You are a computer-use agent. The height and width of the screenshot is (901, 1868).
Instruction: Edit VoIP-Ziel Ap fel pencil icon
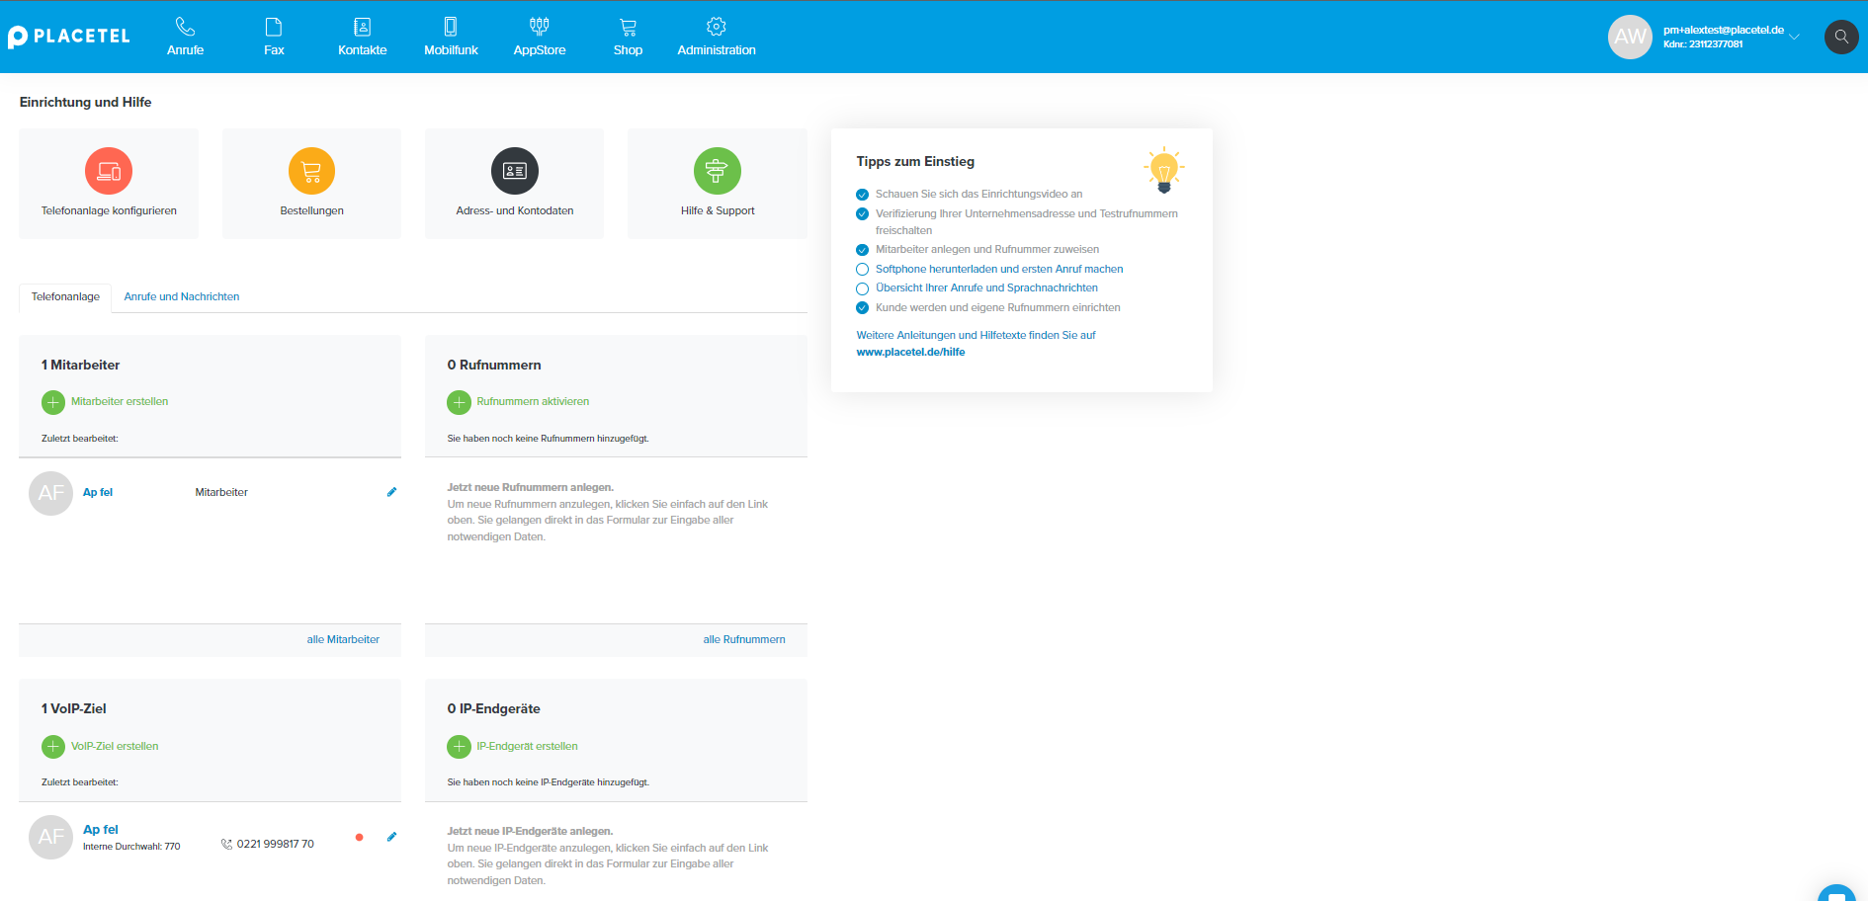point(391,837)
